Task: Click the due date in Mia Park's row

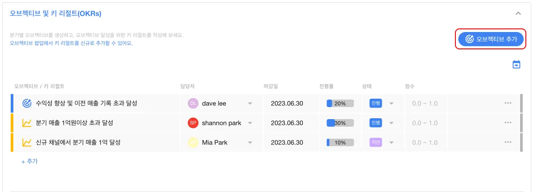Action: [287, 143]
